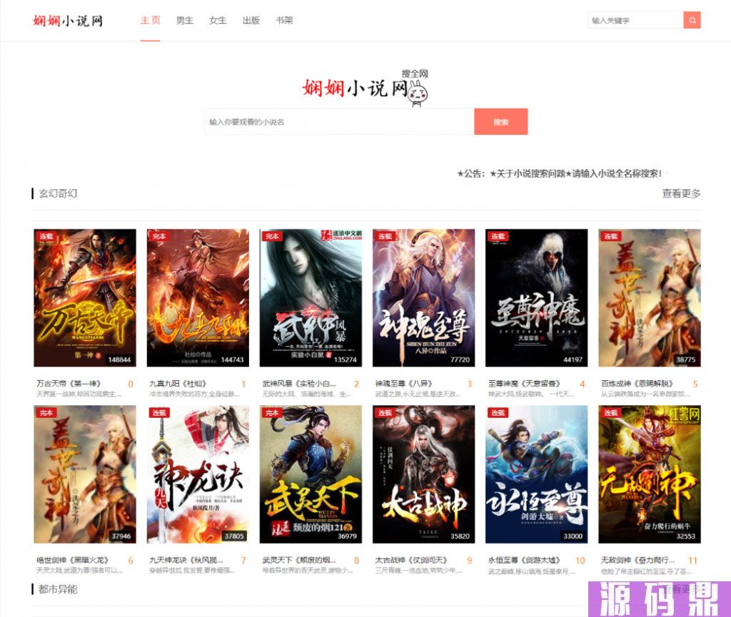Viewport: 731px width, 617px height.
Task: Click the center logo with rabbit mascot
Action: [365, 88]
